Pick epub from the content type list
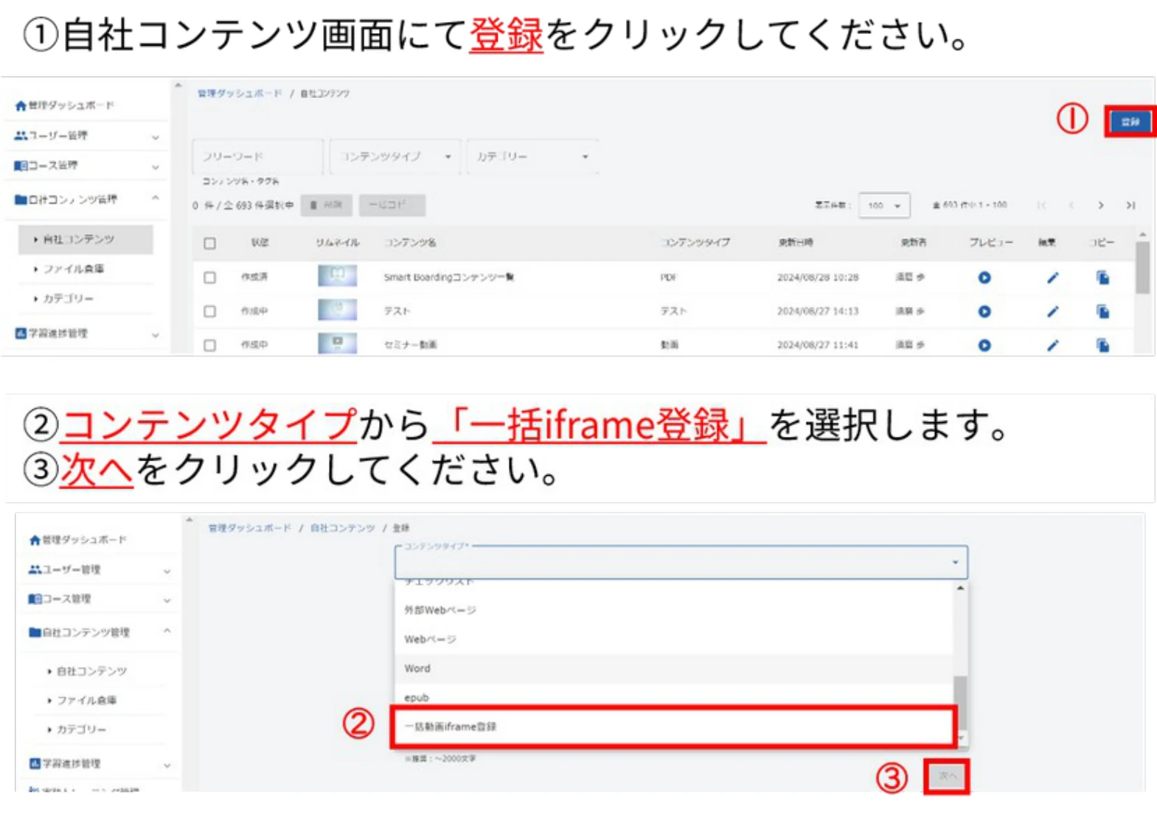The image size is (1157, 819). point(674,697)
